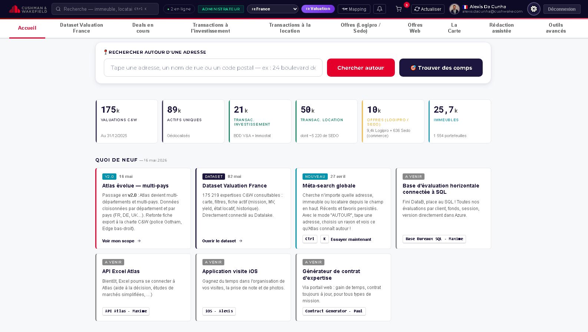This screenshot has width=588, height=332.
Task: Open Dataset Valuation France tab
Action: click(82, 28)
